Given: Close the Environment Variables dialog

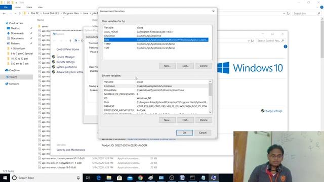Looking at the screenshot, I should coord(213,11).
